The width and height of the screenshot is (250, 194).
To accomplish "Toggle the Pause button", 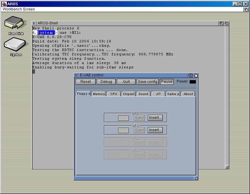I will pyautogui.click(x=166, y=82).
